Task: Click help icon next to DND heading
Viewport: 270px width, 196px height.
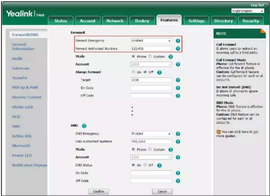Action: (84, 126)
